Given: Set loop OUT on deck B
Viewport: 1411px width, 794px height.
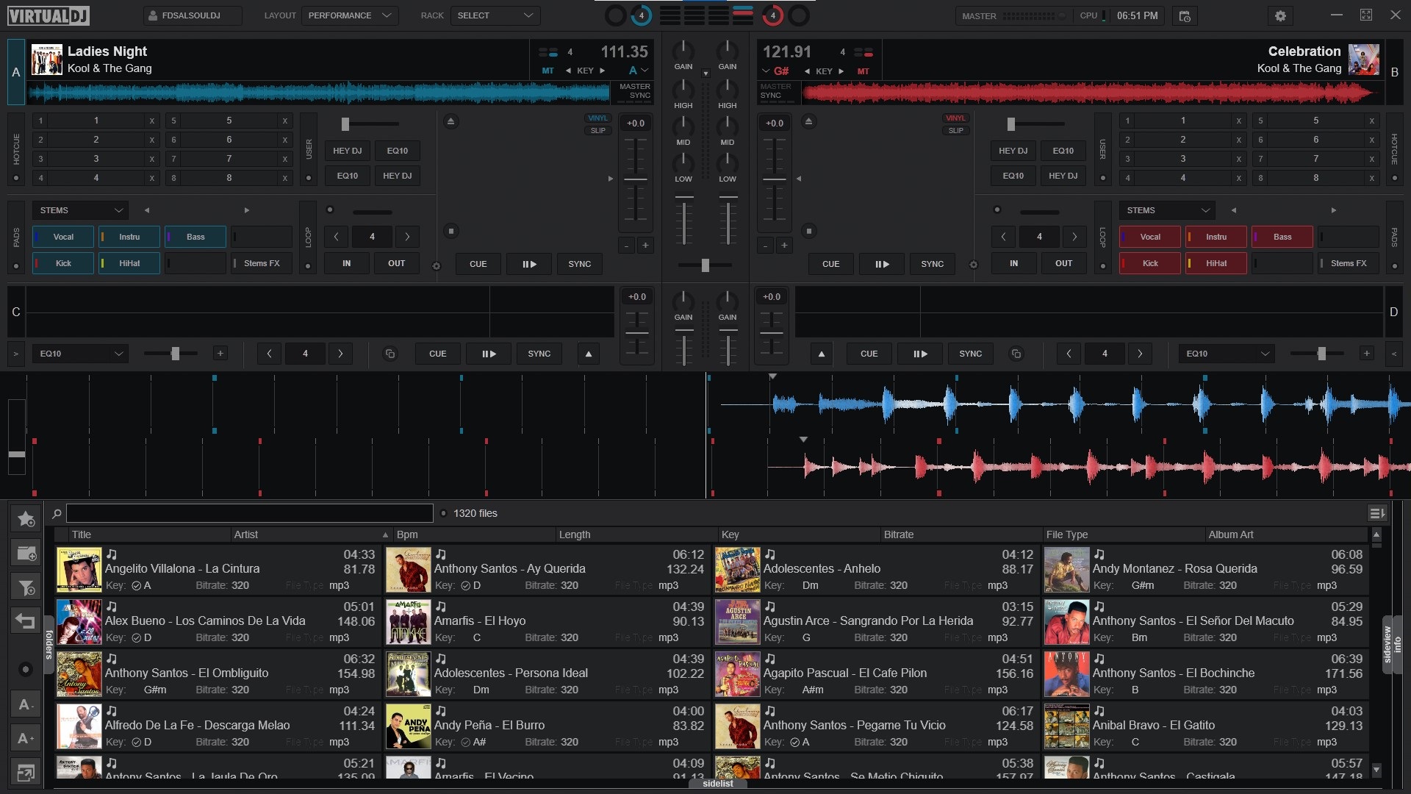Looking at the screenshot, I should 1063,263.
